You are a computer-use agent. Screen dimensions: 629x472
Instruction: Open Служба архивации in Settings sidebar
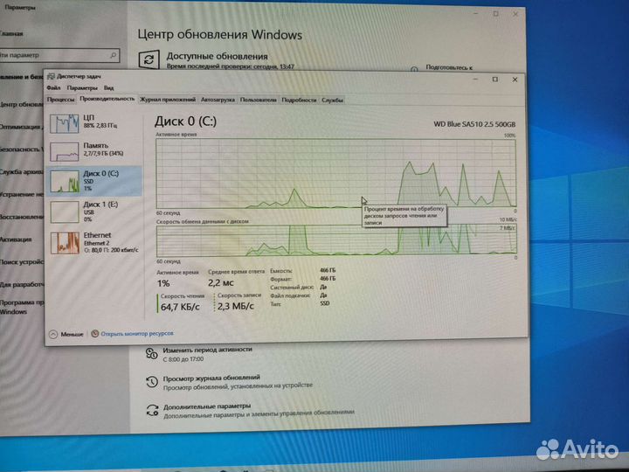point(22,172)
